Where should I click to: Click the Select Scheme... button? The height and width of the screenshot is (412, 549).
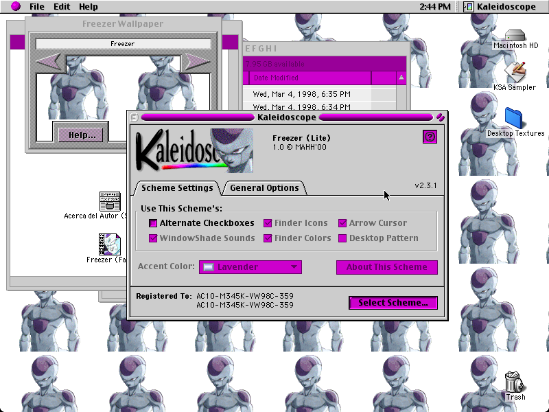tap(393, 303)
